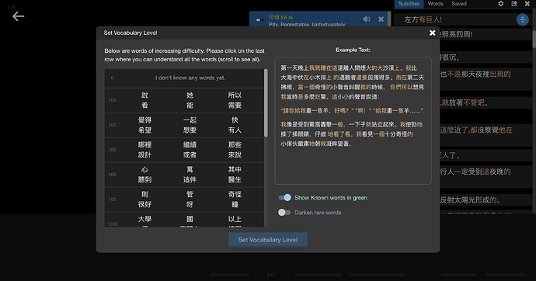Click the subtitle panel scrollbar
The image size is (536, 281).
tap(534, 39)
